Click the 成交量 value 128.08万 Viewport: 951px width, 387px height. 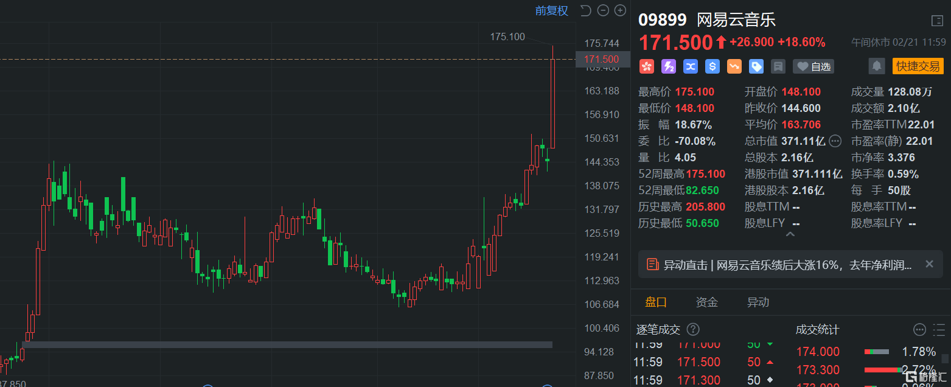pos(910,92)
